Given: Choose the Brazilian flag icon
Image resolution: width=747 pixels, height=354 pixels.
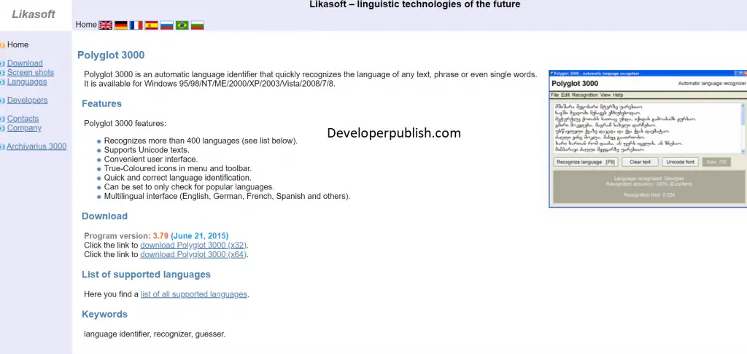Looking at the screenshot, I should [182, 25].
